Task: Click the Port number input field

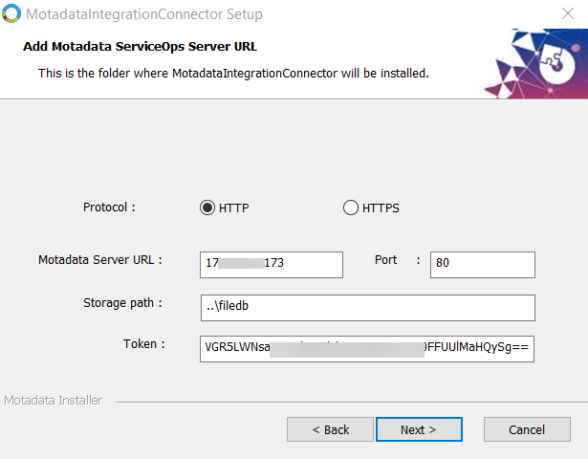Action: point(483,264)
